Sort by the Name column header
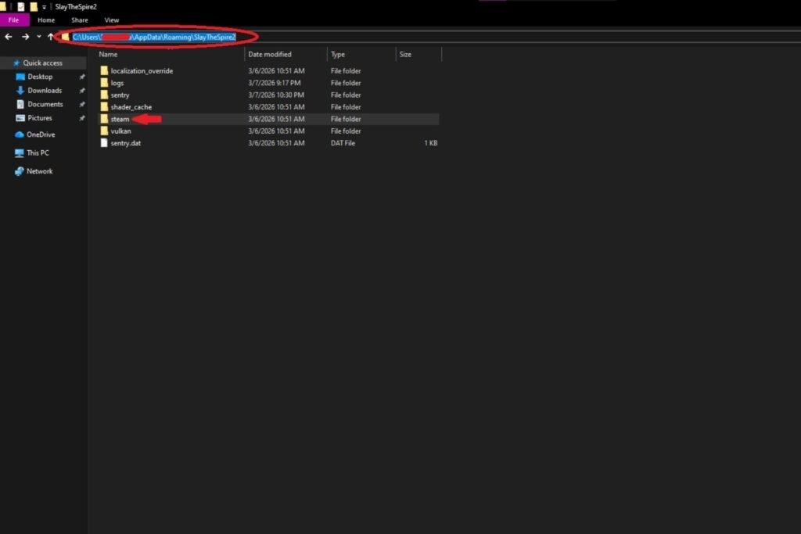Image resolution: width=801 pixels, height=534 pixels. 108,55
